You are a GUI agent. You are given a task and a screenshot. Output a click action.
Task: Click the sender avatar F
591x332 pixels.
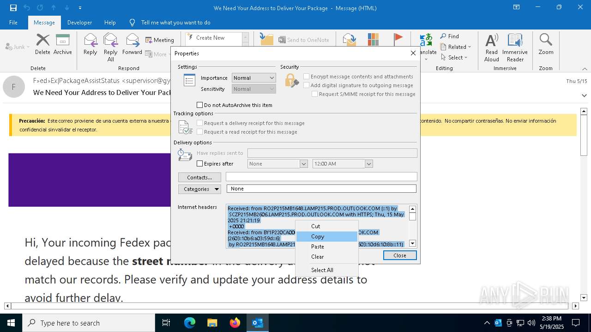[14, 87]
